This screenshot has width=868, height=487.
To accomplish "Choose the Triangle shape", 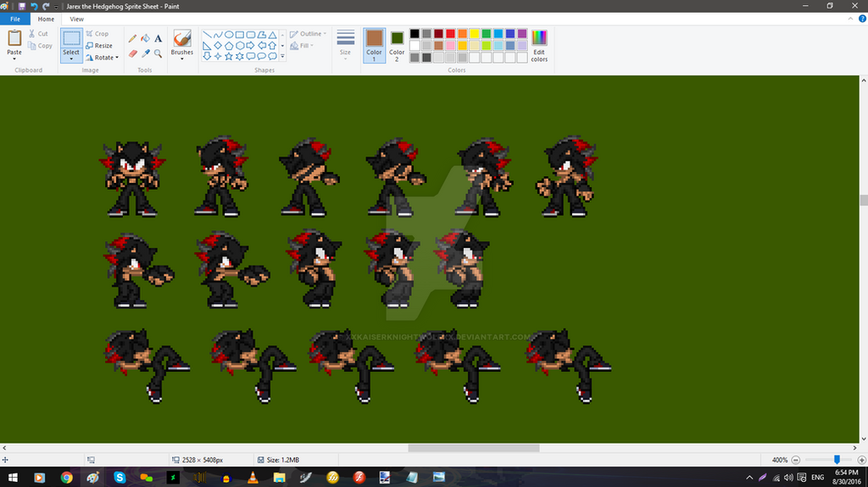I will 272,35.
